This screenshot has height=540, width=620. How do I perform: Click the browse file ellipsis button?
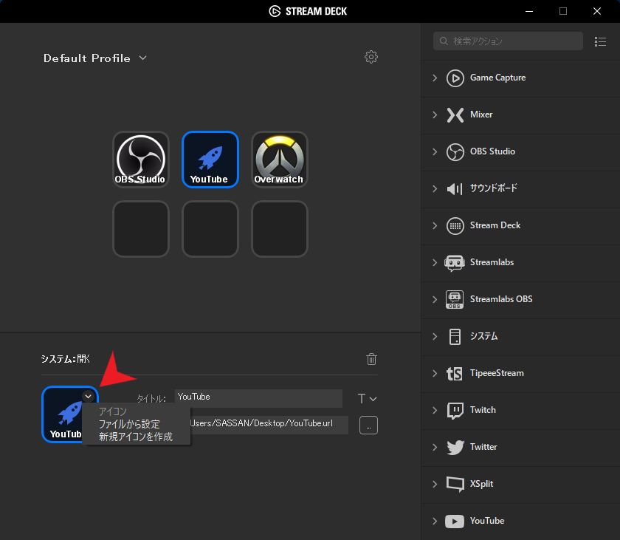click(368, 425)
